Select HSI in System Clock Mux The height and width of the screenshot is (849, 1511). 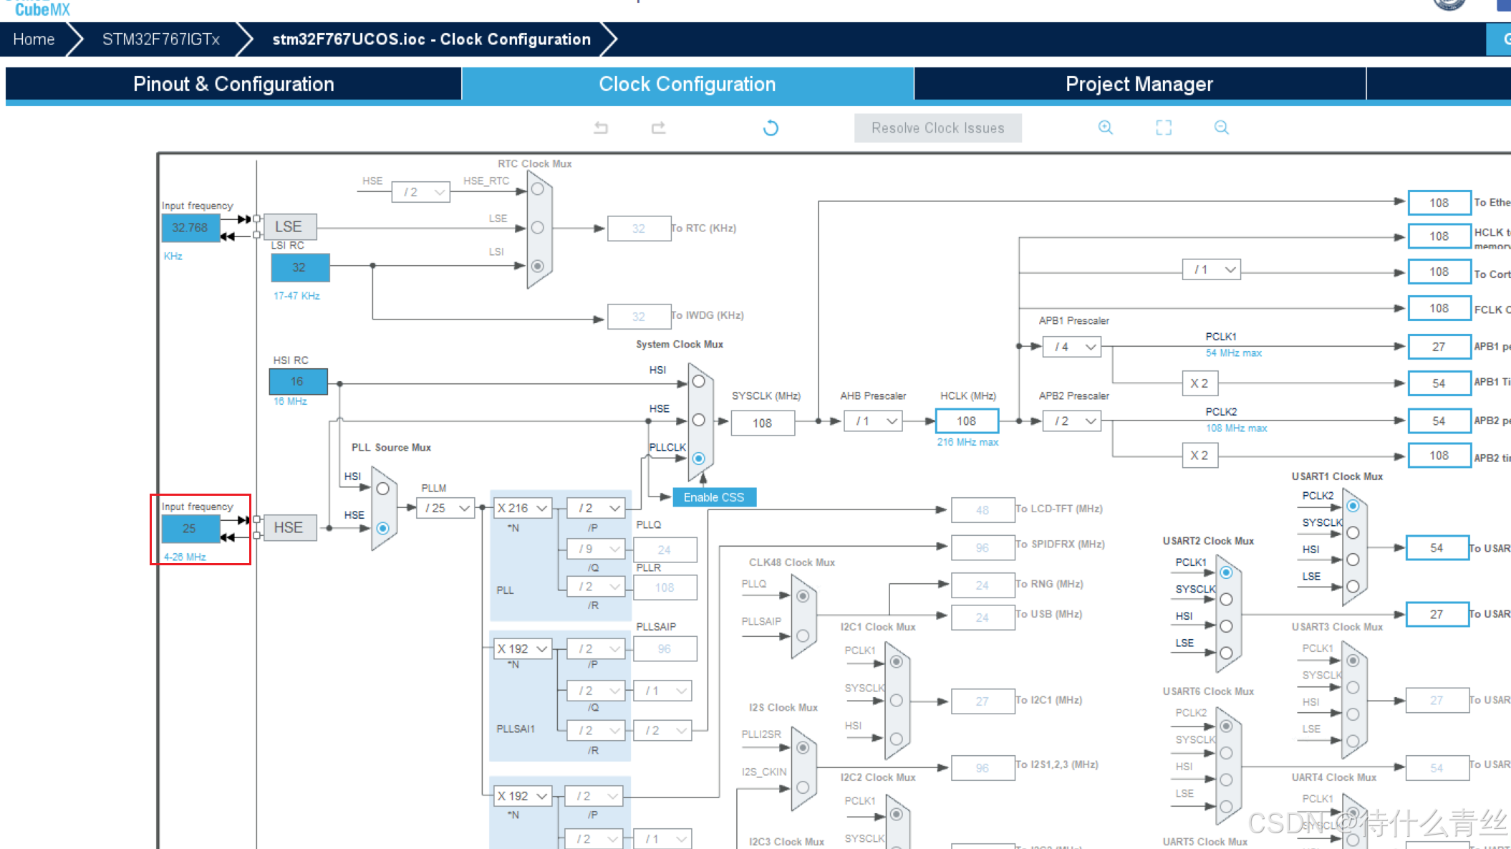pos(699,381)
